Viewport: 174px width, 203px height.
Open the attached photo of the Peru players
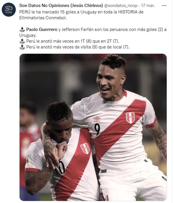coord(93,127)
